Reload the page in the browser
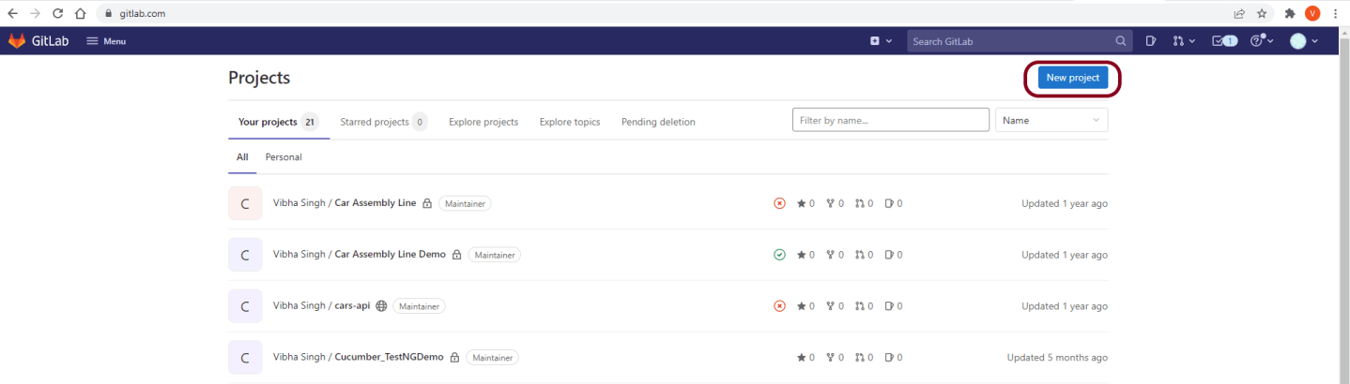Viewport: 1350px width, 384px height. [58, 14]
